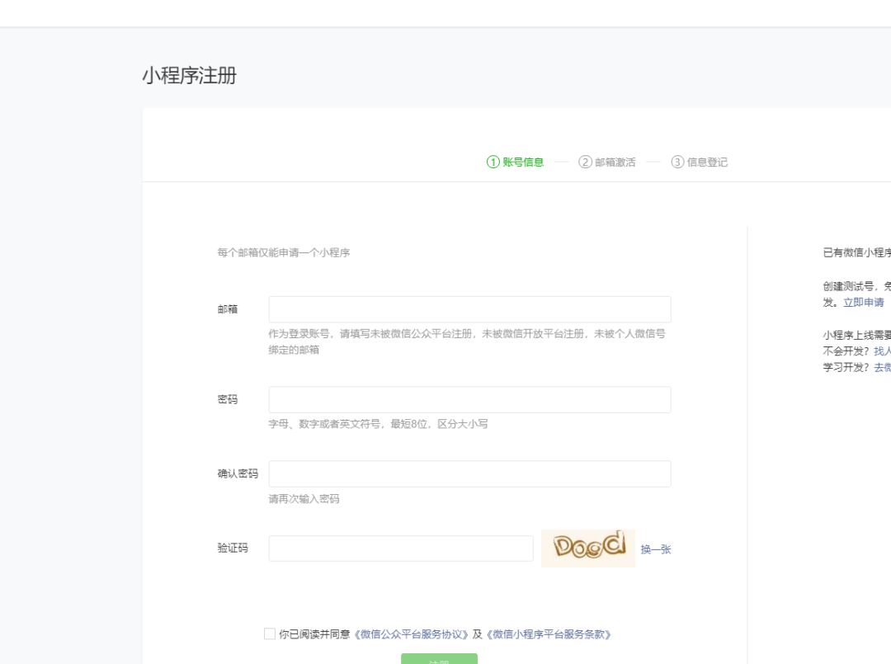Select the 邮箱 email input field
Viewport: 891px width, 664px height.
(469, 309)
